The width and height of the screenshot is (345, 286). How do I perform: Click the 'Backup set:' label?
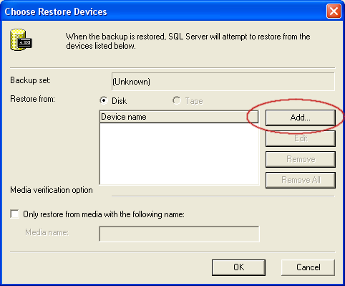click(x=30, y=80)
